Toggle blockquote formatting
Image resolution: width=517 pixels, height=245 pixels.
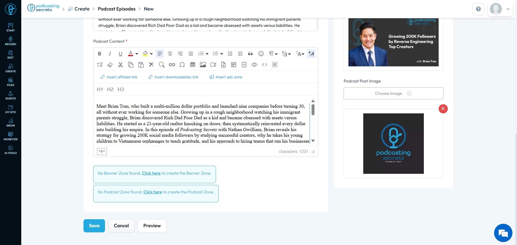250,54
